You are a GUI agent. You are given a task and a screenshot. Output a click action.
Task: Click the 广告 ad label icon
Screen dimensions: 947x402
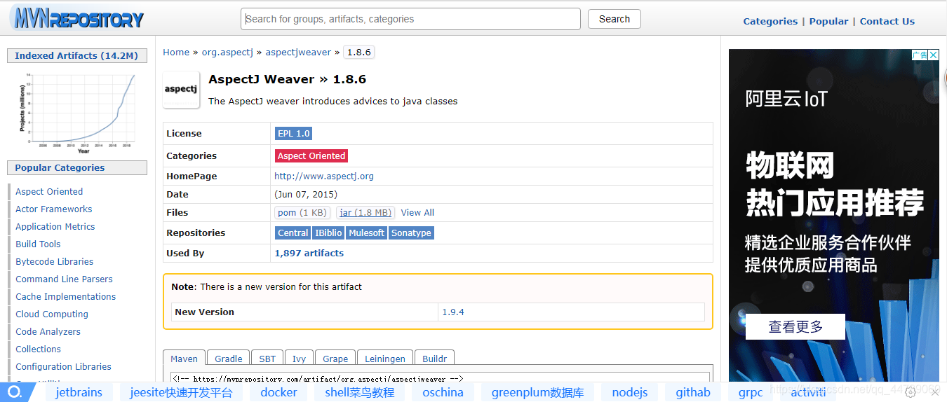coord(920,55)
